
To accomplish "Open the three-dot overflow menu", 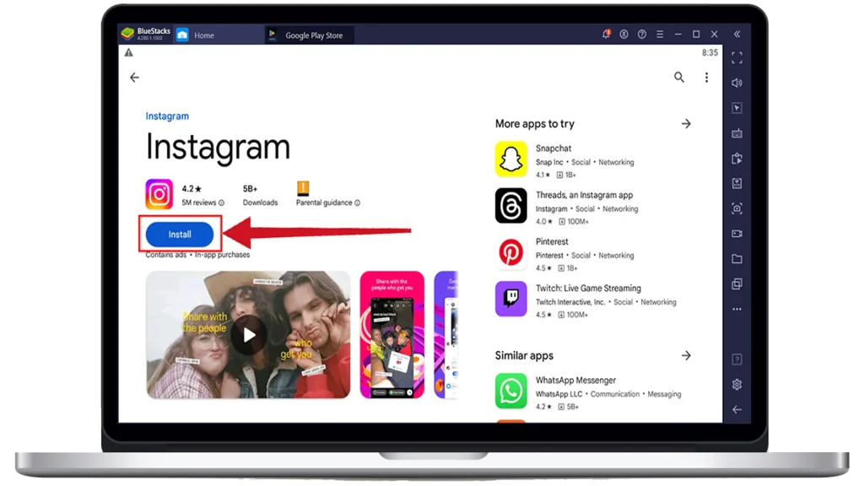I will (x=706, y=77).
